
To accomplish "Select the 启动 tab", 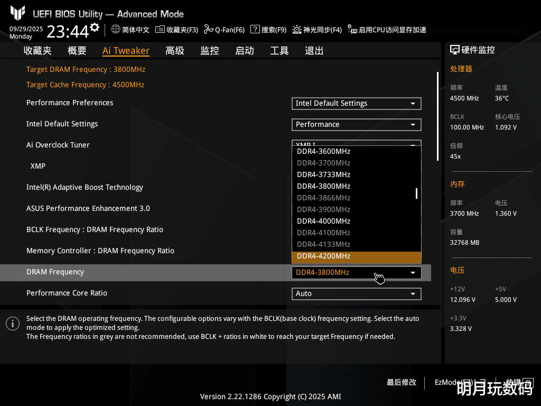I will [245, 51].
